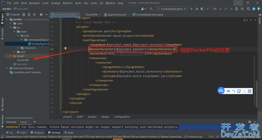Open the Navigate menu
262x140 pixels.
[34, 3]
